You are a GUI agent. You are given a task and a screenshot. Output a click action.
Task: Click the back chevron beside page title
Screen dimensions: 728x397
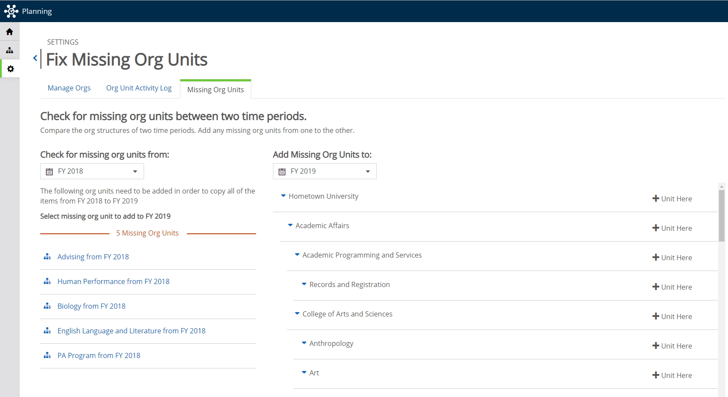35,58
